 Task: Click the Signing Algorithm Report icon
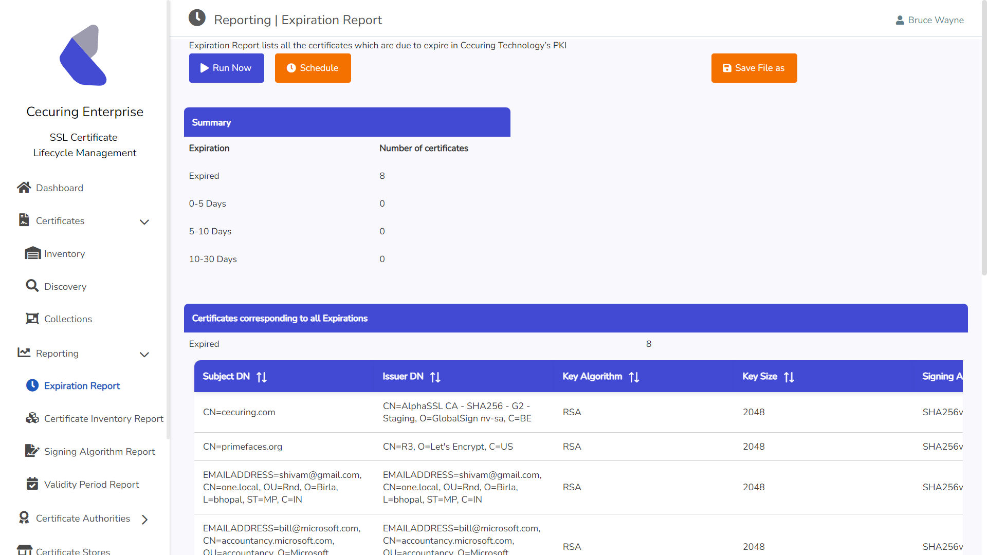[x=32, y=451]
